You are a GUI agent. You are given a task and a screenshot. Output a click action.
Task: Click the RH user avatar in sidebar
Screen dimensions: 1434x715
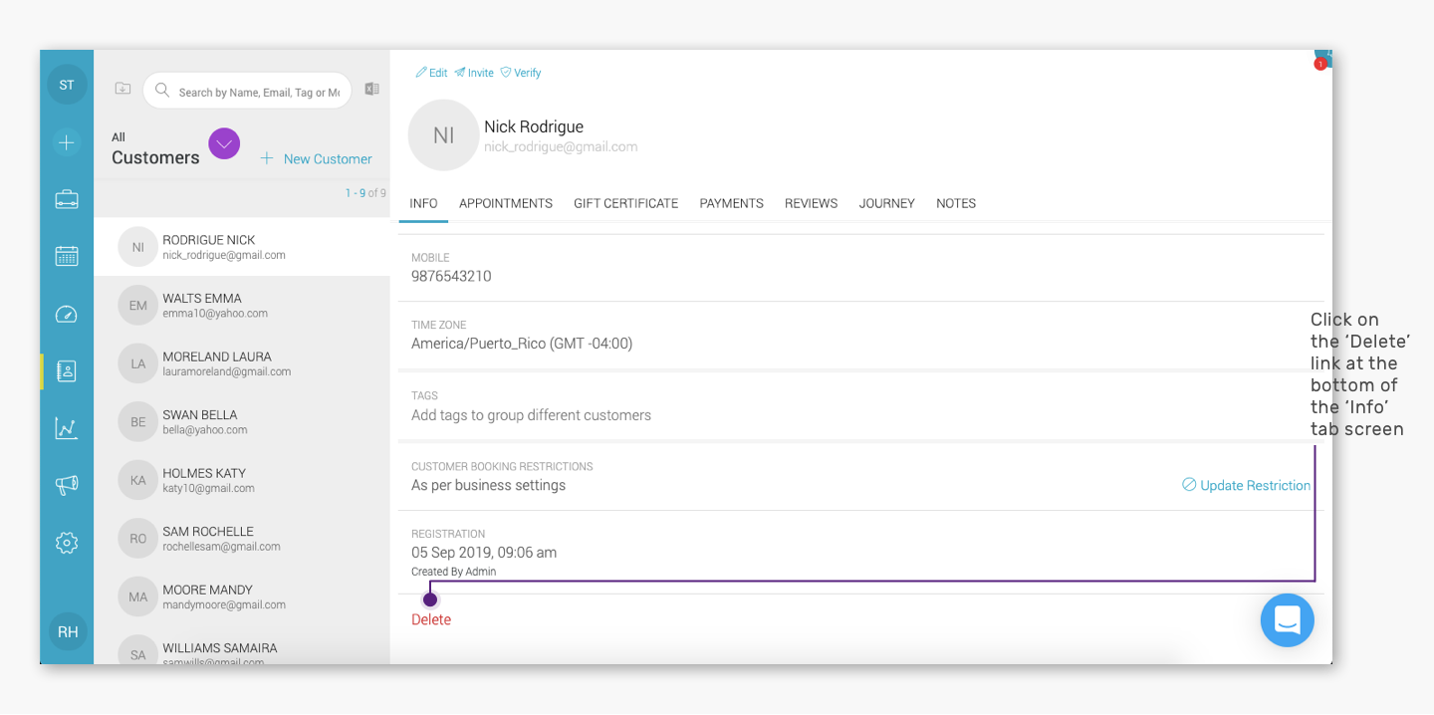click(x=68, y=631)
